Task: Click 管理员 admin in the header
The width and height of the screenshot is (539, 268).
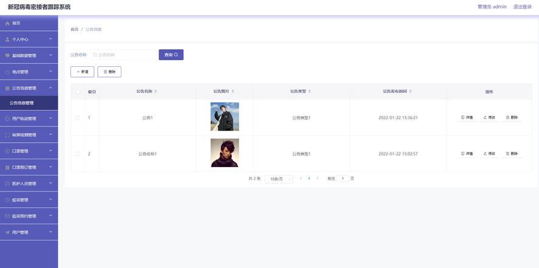Action: point(492,7)
